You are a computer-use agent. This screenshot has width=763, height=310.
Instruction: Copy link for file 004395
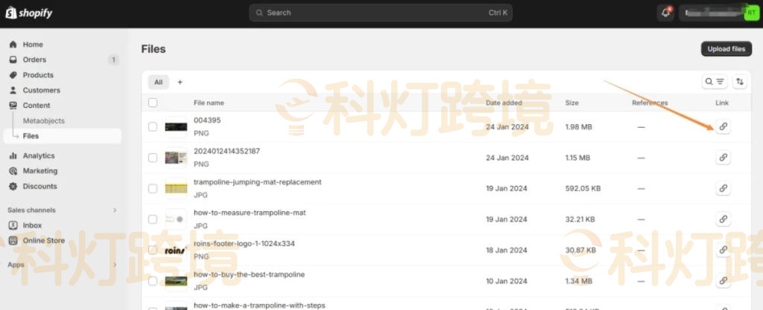tap(723, 127)
